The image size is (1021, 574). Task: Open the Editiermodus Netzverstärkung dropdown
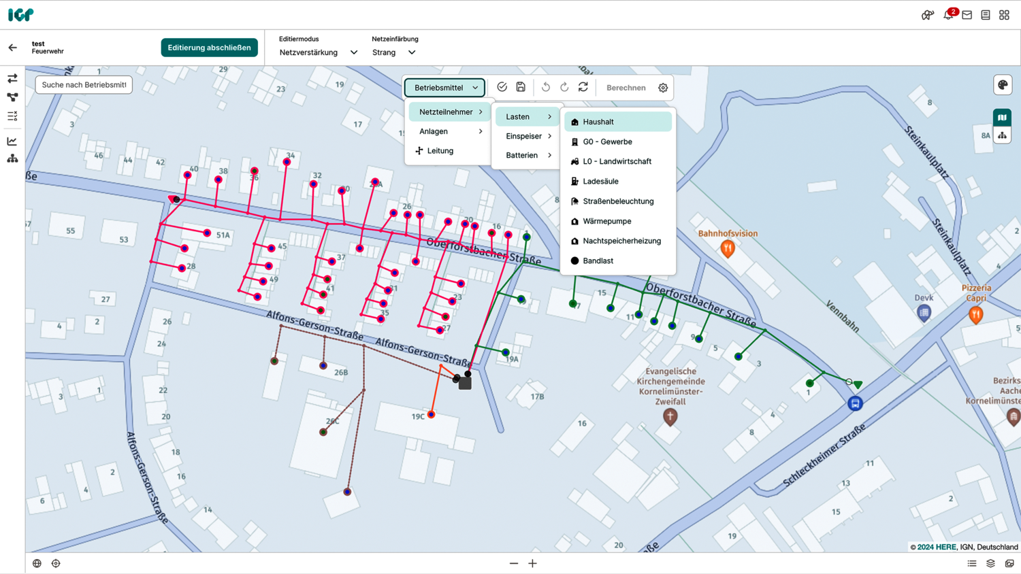pyautogui.click(x=318, y=52)
